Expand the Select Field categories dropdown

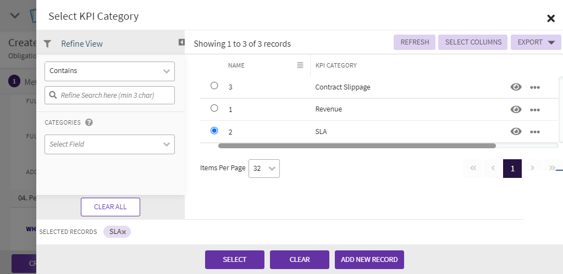[x=109, y=144]
